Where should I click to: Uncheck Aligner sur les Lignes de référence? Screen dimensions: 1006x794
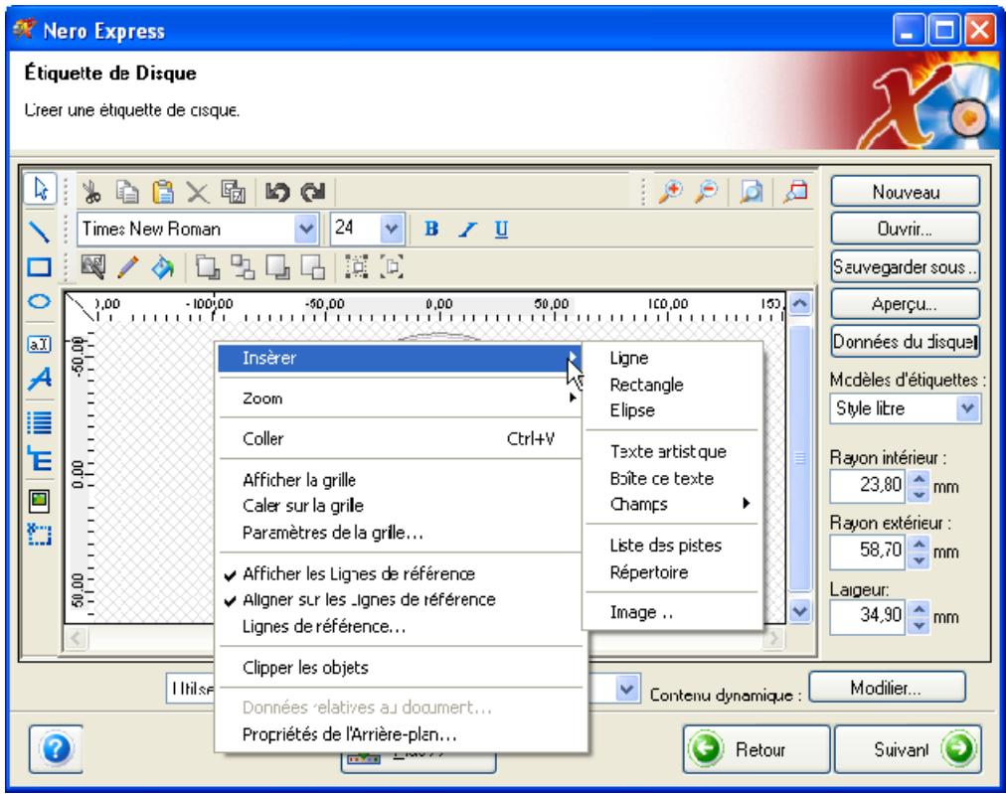[401, 599]
